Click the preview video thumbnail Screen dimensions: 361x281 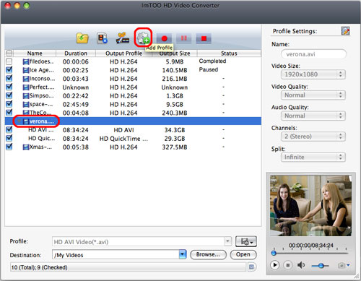(310, 205)
